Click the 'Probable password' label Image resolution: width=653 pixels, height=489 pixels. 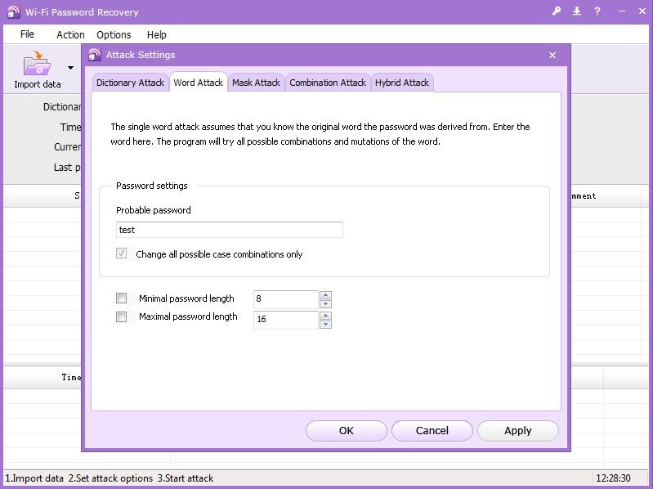click(154, 210)
